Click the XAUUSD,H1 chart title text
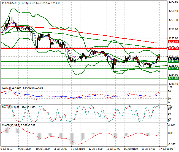 coord(12,3)
